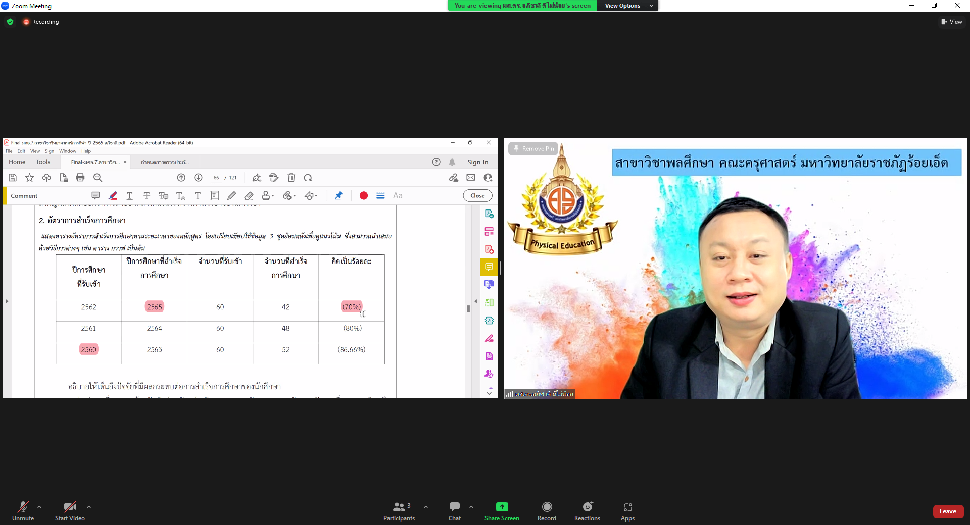Screen dimensions: 970x525
Task: Open the View layout menu
Action: [951, 22]
